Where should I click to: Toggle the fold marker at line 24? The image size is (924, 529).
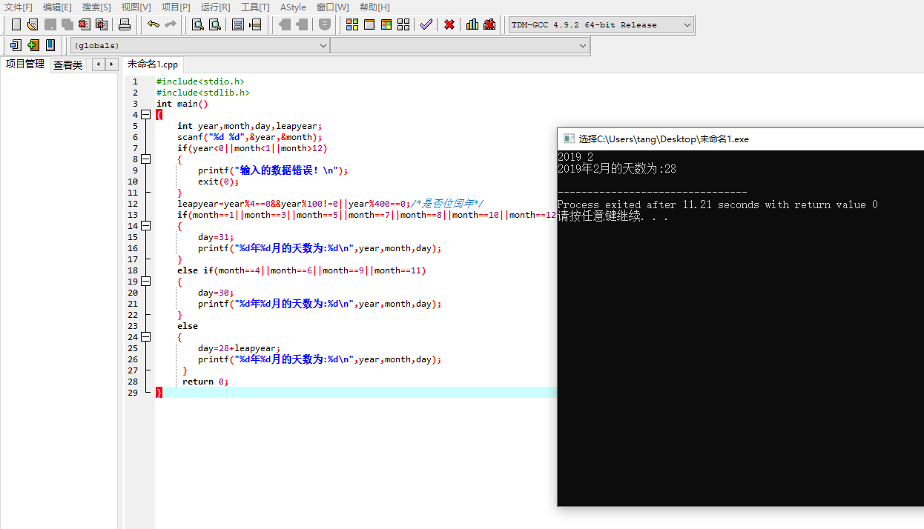[x=146, y=337]
